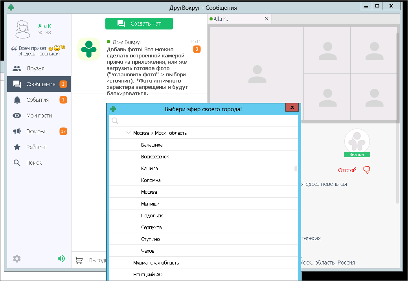This screenshot has height=281, width=408.
Task: Select Серпухов from the city list
Action: pos(204,228)
